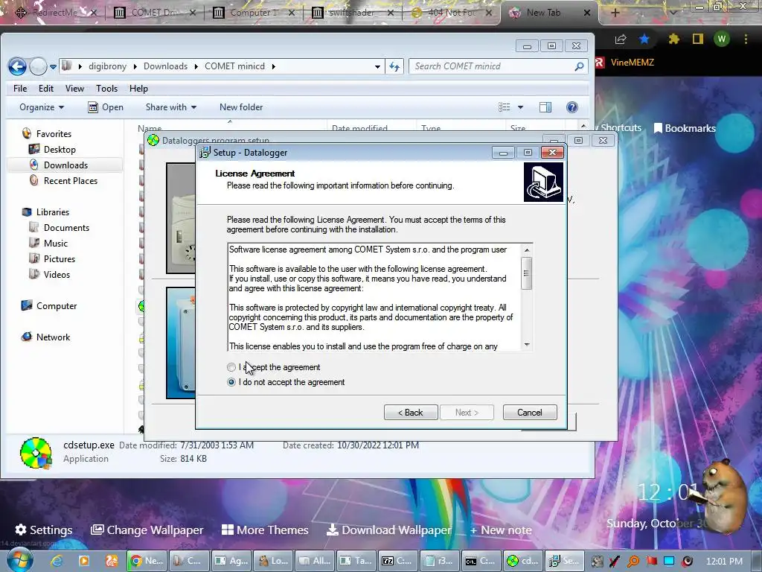
Task: Click Download Wallpaper on the new tab page
Action: pos(388,530)
